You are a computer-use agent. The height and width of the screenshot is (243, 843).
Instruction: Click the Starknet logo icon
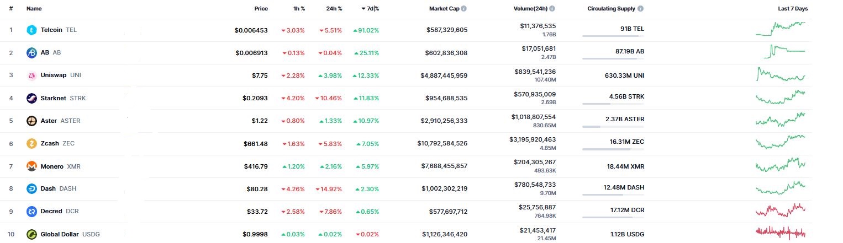(x=31, y=98)
